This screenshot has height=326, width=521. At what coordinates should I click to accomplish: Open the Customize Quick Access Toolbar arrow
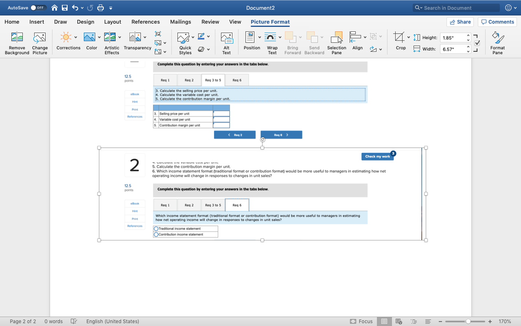pos(111,8)
